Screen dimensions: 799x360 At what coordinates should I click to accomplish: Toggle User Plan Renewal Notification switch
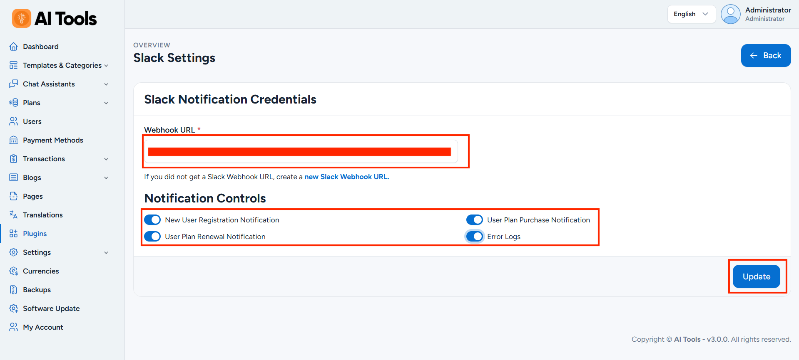click(152, 237)
